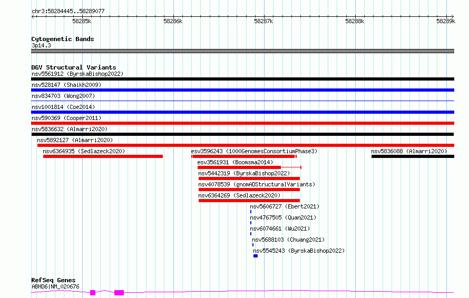Click the red bar under nsv6364935
Image resolution: width=469 pixels, height=298 pixels.
pyautogui.click(x=103, y=156)
